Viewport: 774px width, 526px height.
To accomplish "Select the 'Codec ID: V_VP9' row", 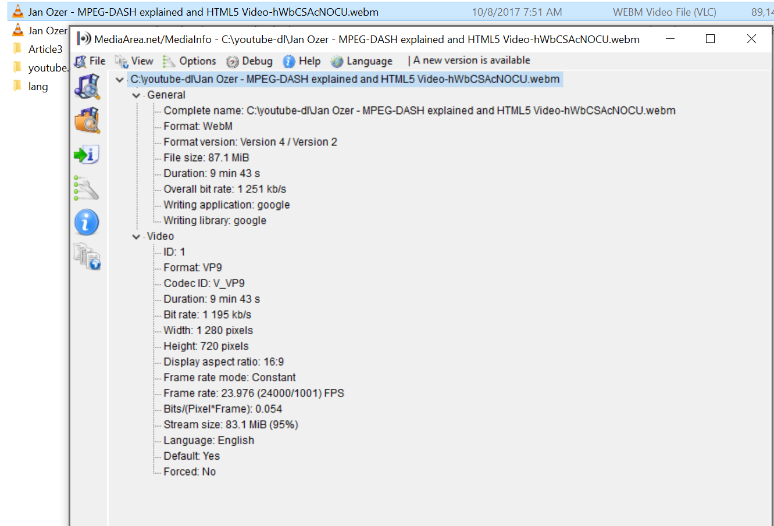I will (x=204, y=283).
